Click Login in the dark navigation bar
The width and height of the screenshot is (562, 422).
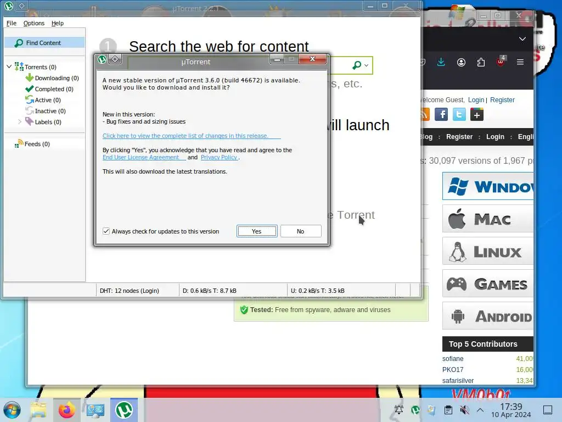496,137
